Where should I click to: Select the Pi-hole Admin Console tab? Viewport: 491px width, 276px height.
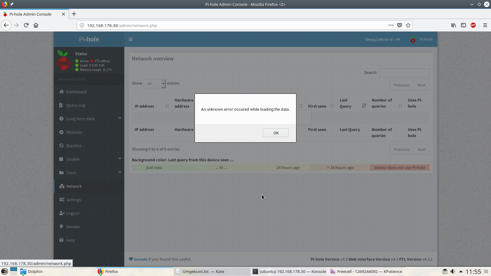34,14
